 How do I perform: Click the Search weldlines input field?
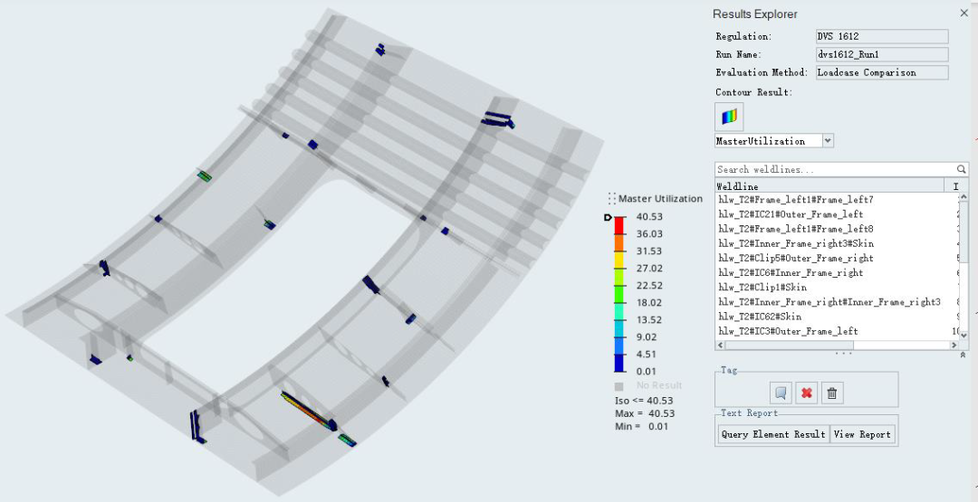click(833, 169)
